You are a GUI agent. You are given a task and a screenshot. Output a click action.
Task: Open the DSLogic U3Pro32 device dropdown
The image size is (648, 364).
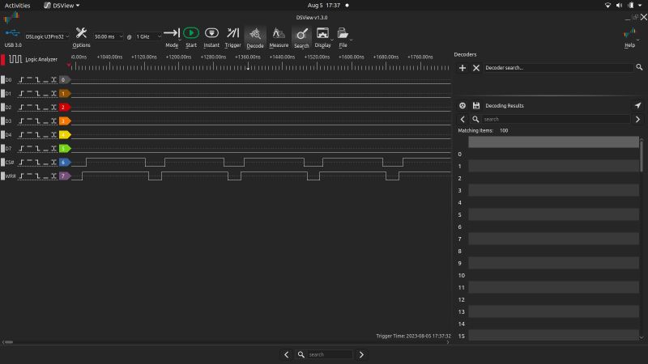click(x=47, y=36)
